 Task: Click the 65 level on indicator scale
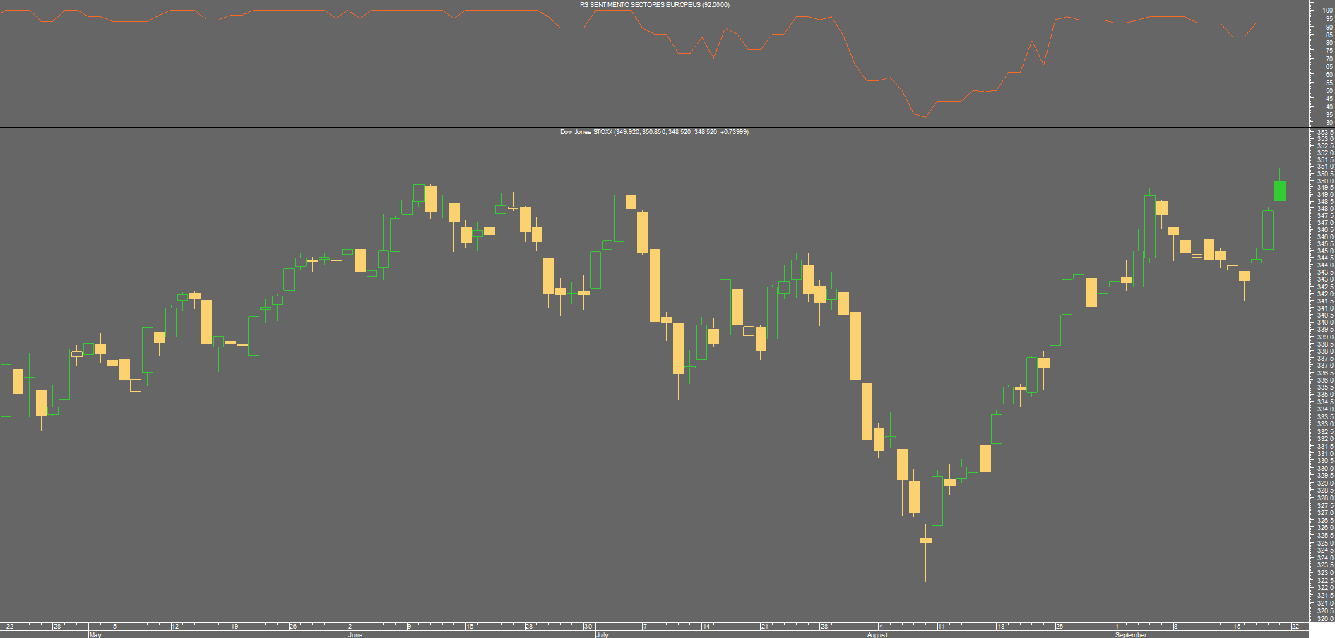click(x=1329, y=67)
